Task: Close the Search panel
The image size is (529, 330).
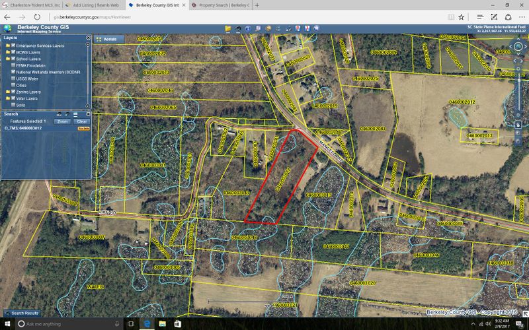Action: pos(89,114)
